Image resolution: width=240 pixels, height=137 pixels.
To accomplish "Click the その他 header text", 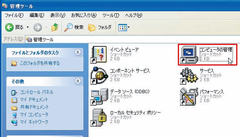I will pos(18,82).
